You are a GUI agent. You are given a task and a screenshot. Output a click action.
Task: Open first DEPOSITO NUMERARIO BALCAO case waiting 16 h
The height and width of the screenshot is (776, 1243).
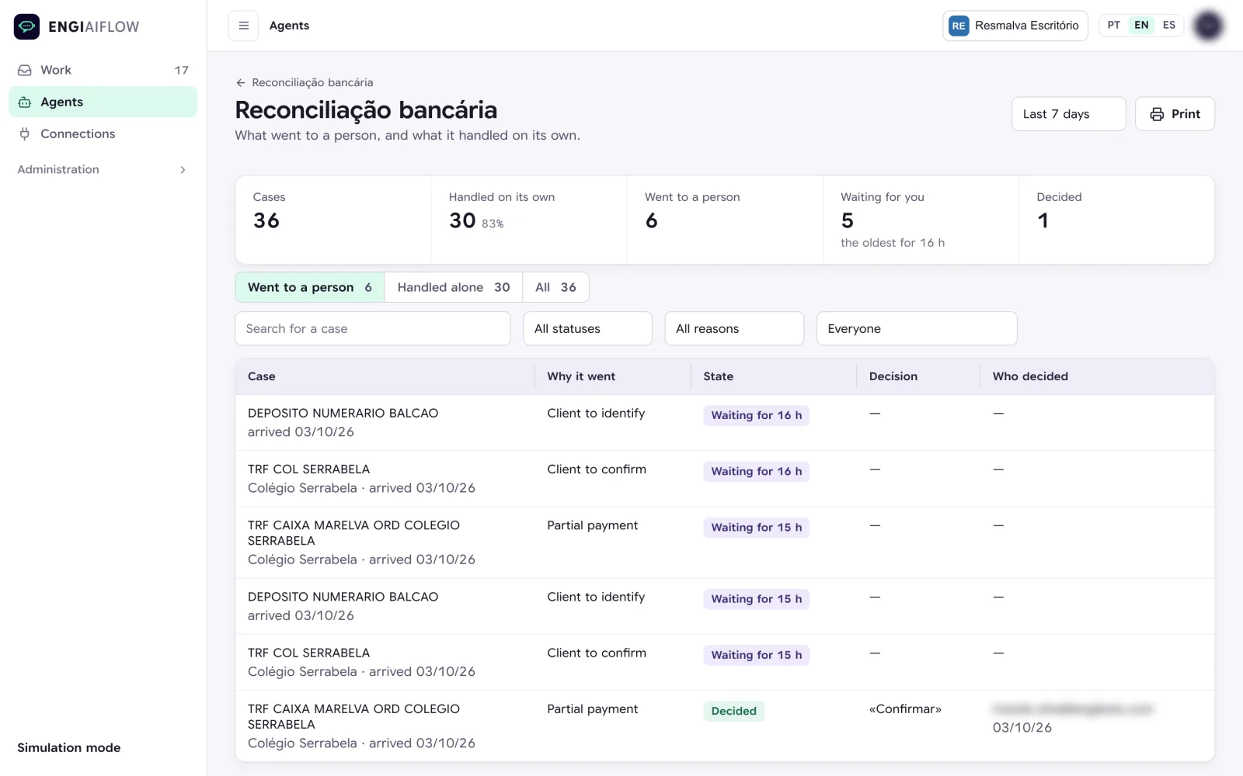[x=725, y=423]
